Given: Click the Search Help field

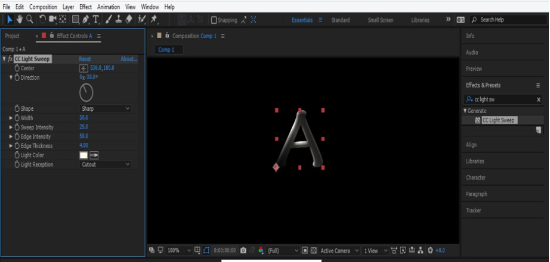Looking at the screenshot, I should click(x=508, y=20).
